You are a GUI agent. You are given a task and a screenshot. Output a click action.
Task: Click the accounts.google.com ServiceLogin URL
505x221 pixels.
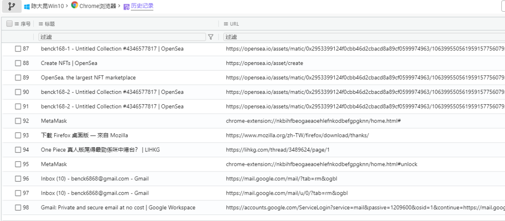(365, 207)
